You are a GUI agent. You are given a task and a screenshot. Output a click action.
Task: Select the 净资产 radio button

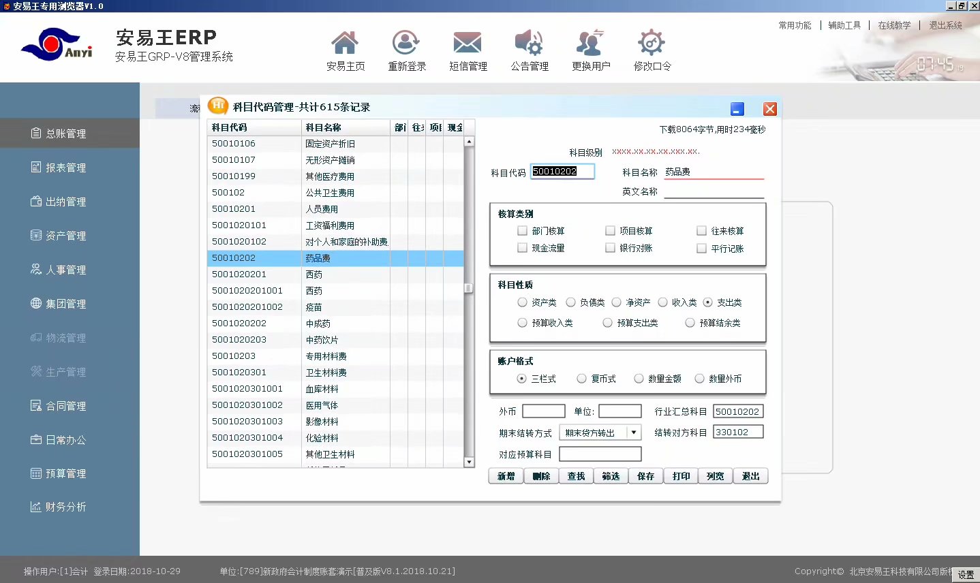[616, 302]
